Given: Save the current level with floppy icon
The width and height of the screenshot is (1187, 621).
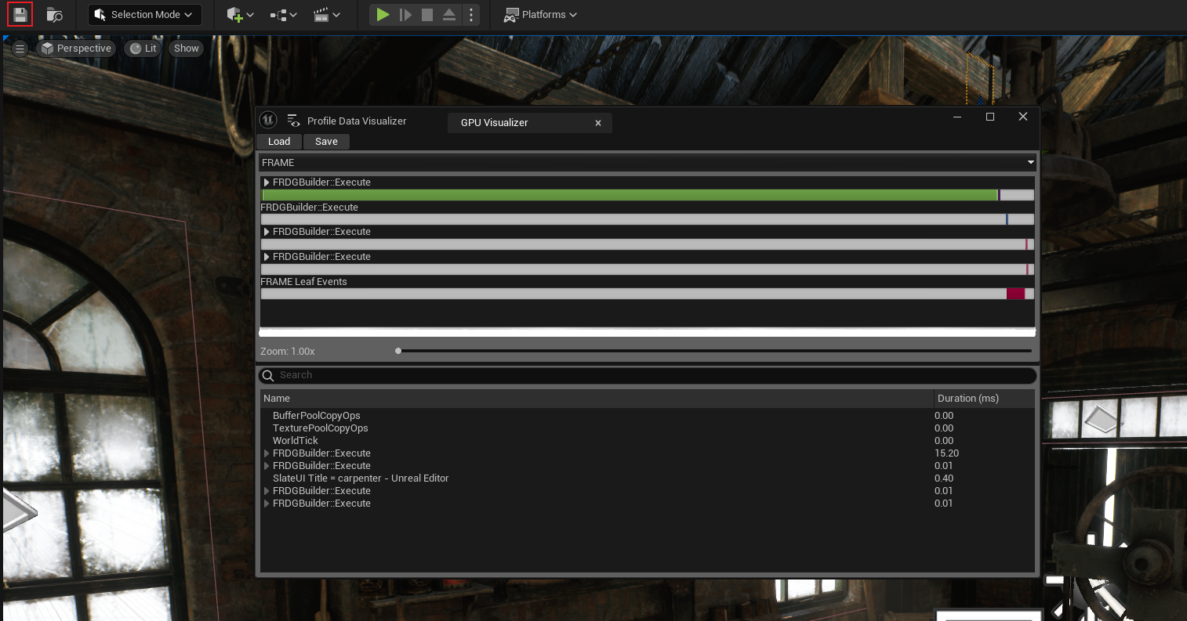Looking at the screenshot, I should tap(20, 15).
